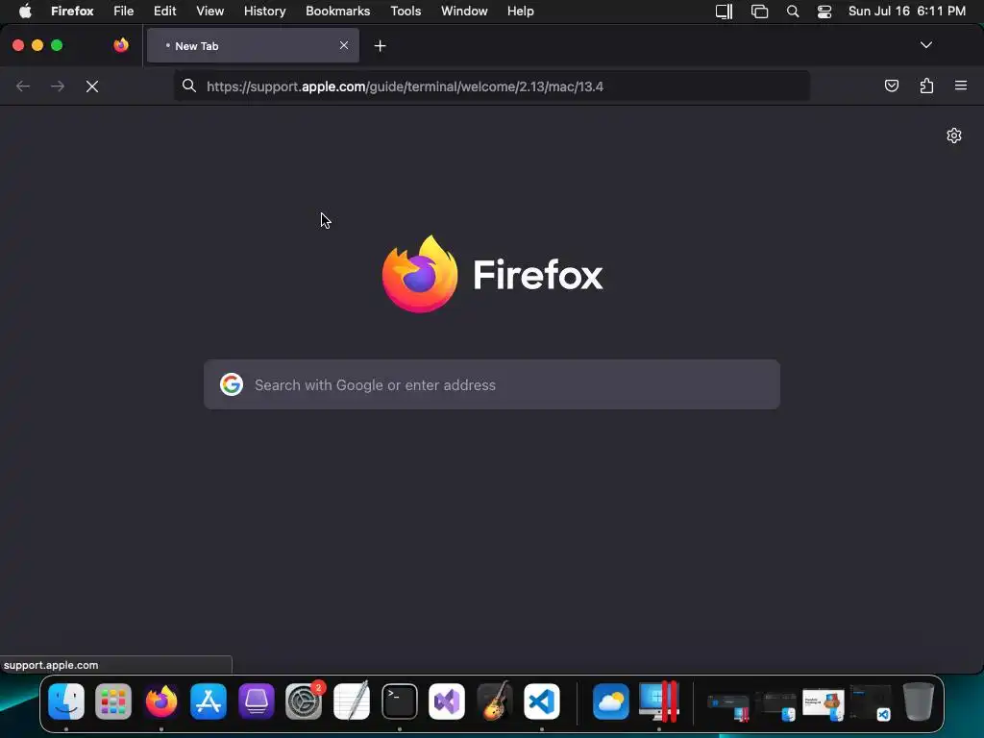
Task: Open Visual Studio from the Dock
Action: click(x=447, y=701)
